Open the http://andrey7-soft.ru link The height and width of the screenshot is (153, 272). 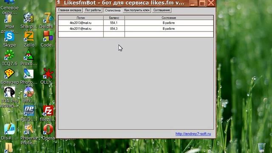click(x=193, y=134)
